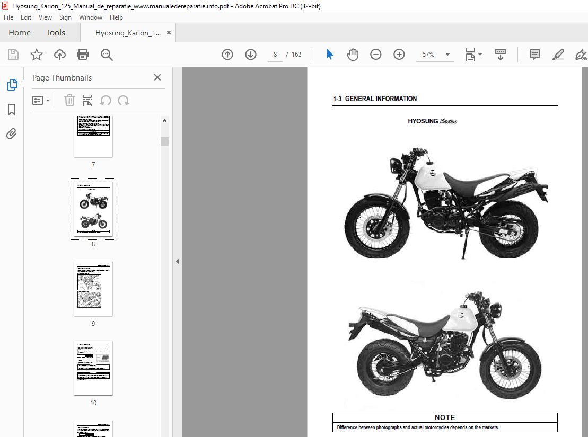588x437 pixels.
Task: Close the Page Thumbnails panel
Action: point(157,77)
